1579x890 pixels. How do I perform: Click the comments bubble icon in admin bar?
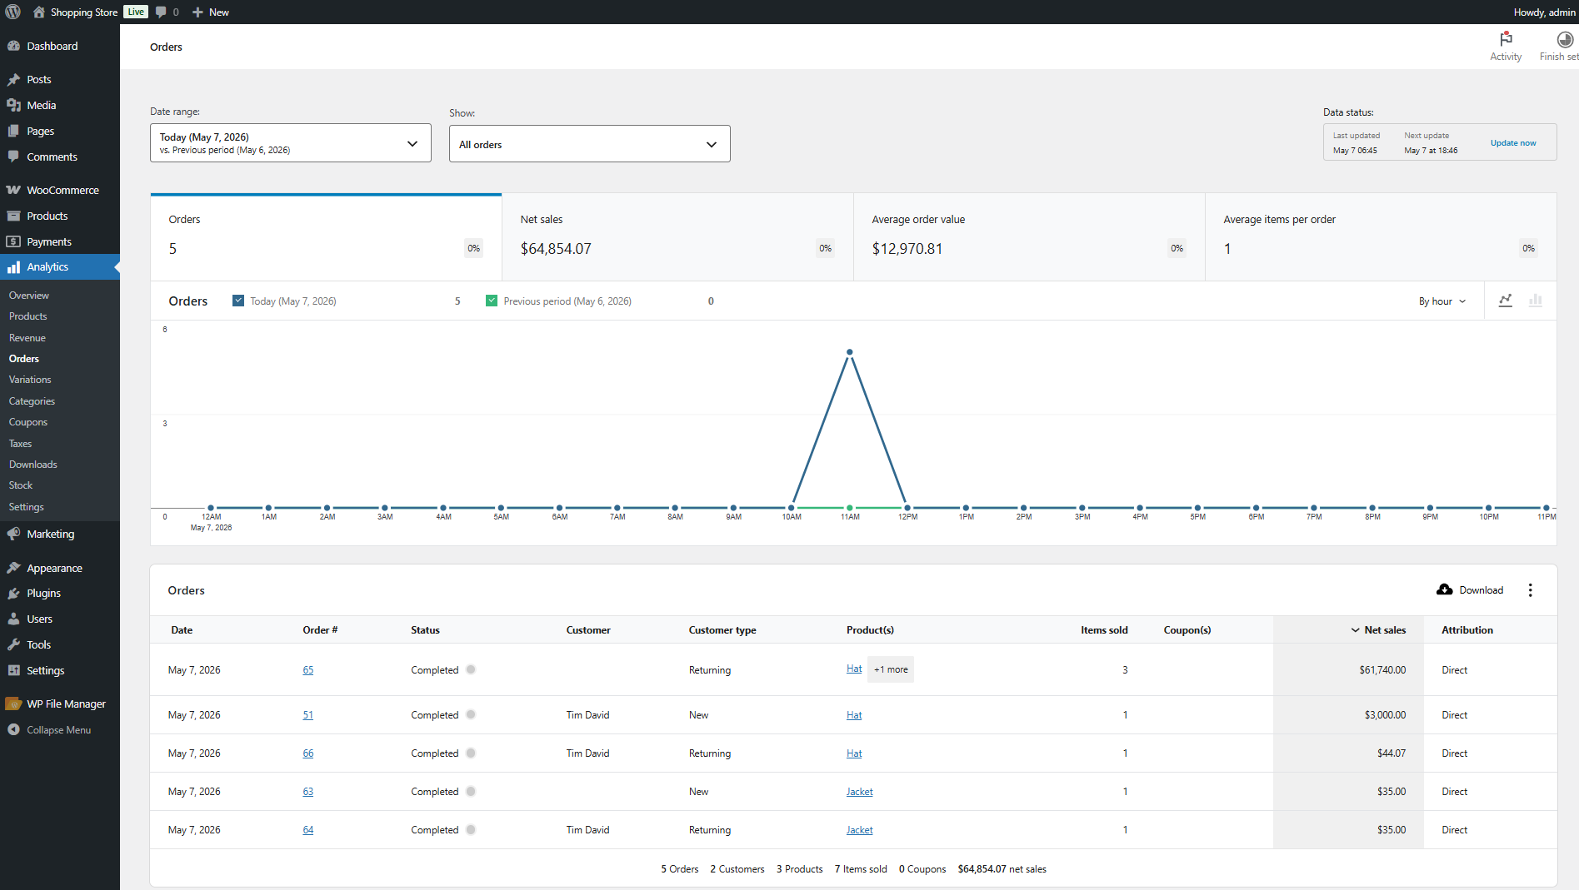pyautogui.click(x=161, y=12)
